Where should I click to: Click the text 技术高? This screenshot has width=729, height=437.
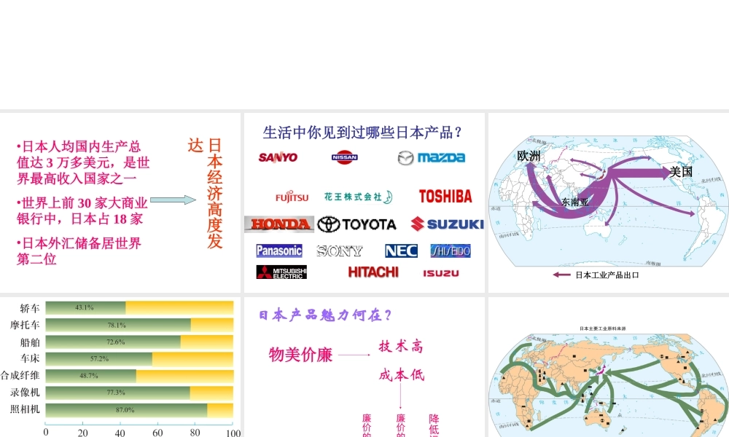[x=401, y=347]
